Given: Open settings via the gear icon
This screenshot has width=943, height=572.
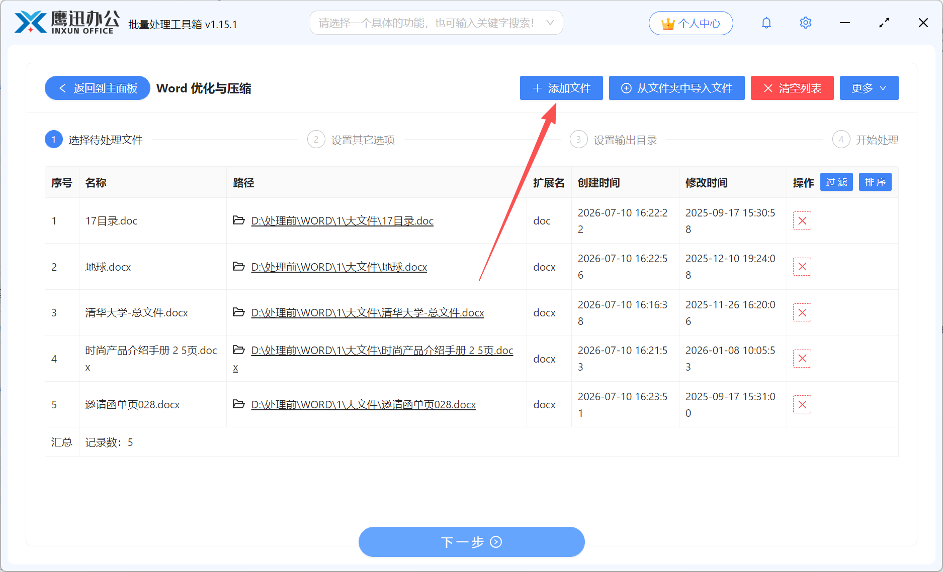Looking at the screenshot, I should (x=805, y=23).
